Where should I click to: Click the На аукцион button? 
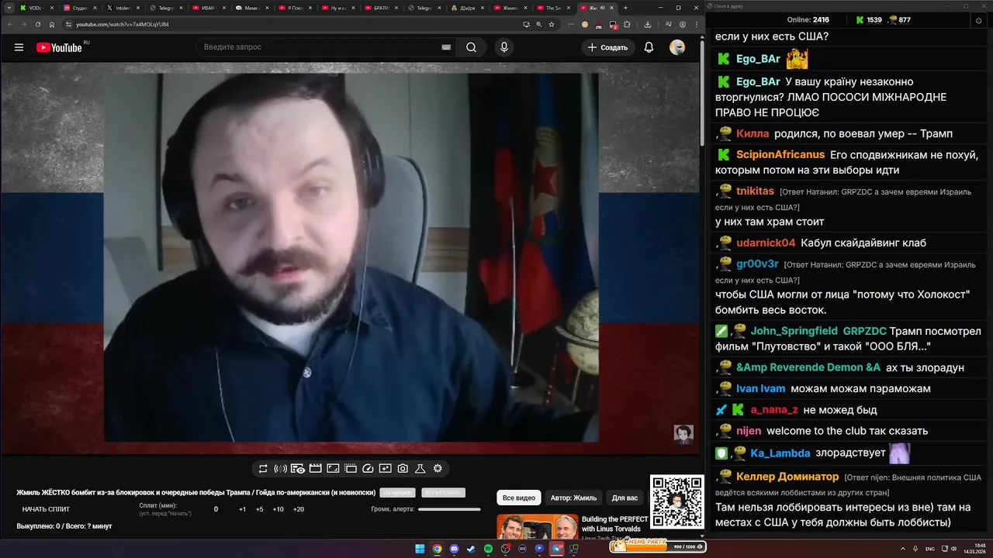pyautogui.click(x=397, y=493)
